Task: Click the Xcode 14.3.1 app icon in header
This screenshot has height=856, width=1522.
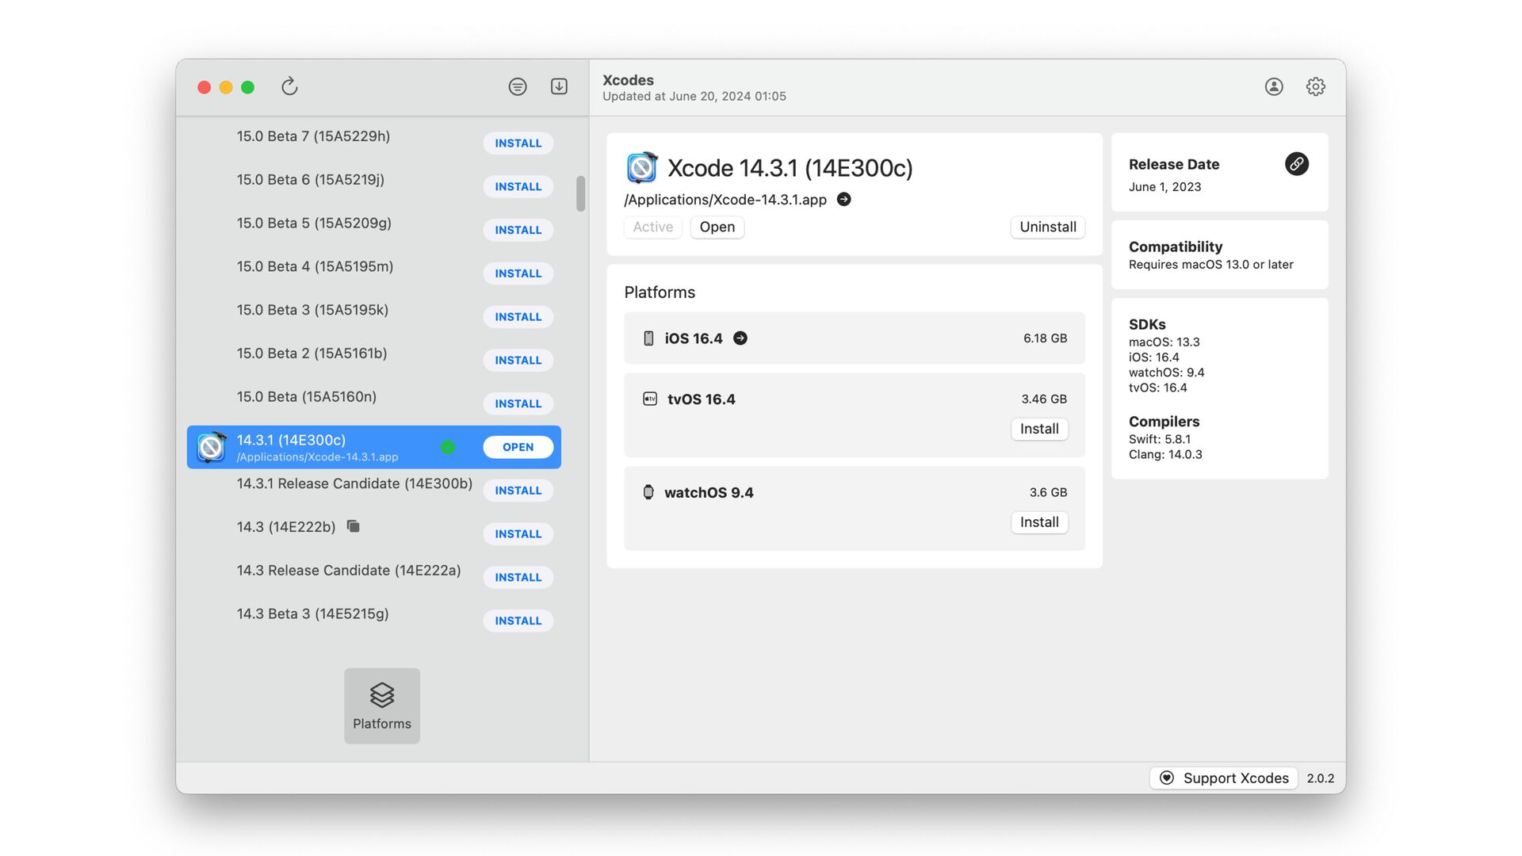Action: coord(641,167)
